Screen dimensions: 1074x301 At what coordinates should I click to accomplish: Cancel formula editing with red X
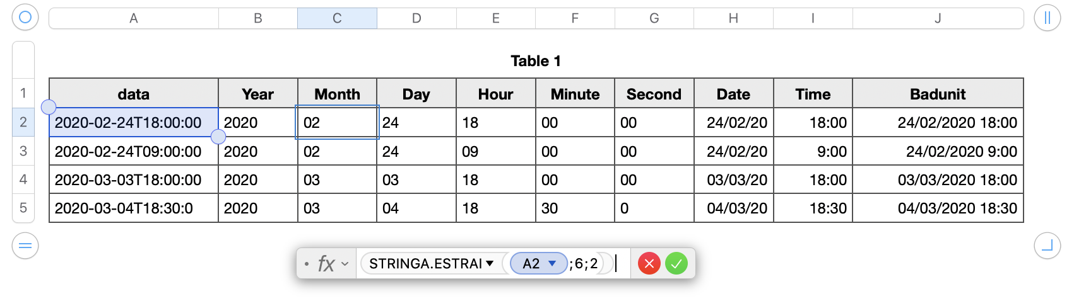coord(649,263)
